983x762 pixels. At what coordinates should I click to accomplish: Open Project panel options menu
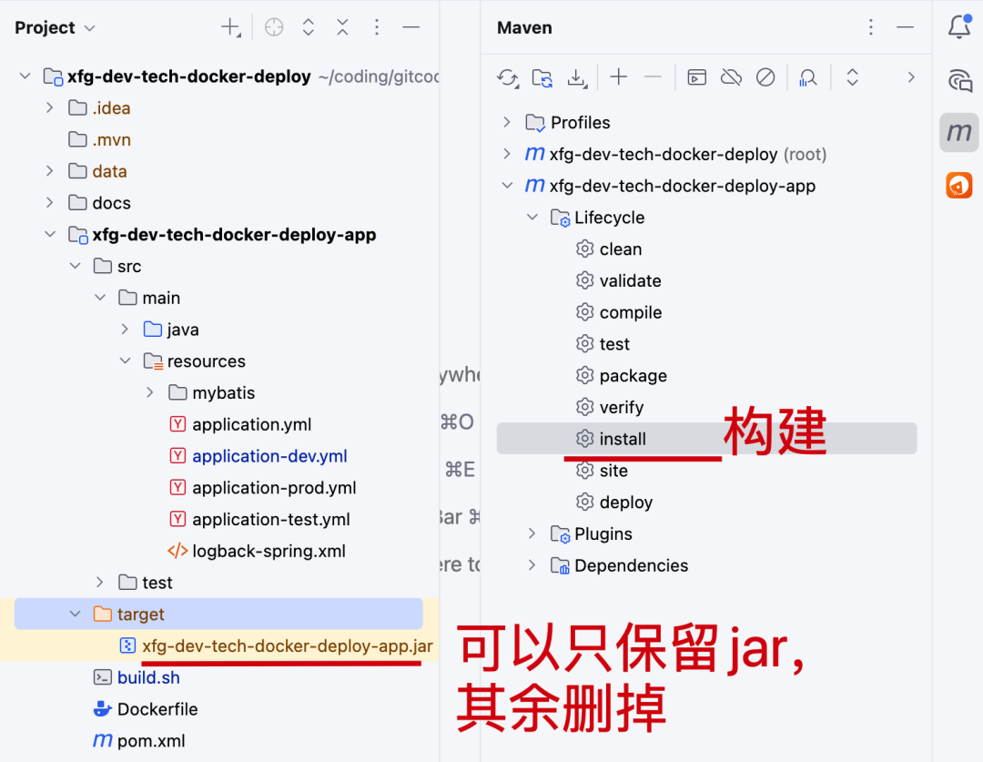(377, 27)
